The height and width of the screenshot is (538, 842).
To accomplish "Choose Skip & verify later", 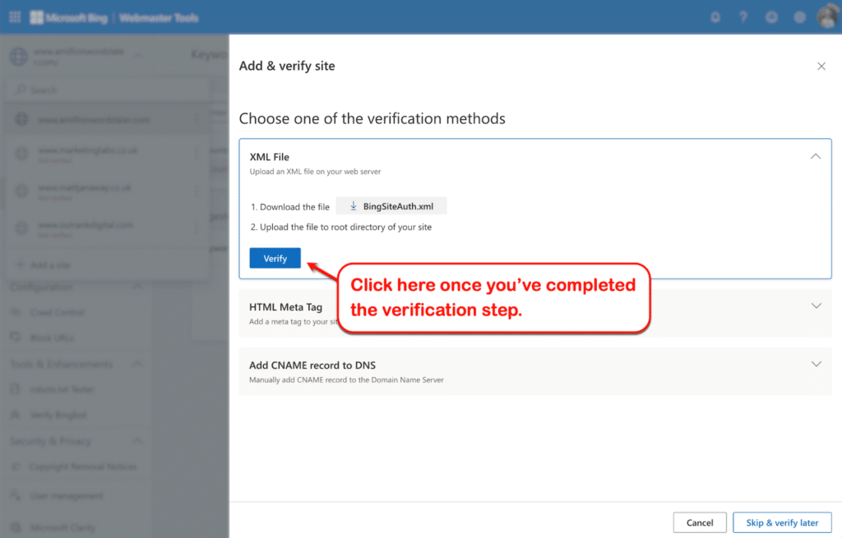I will [782, 522].
